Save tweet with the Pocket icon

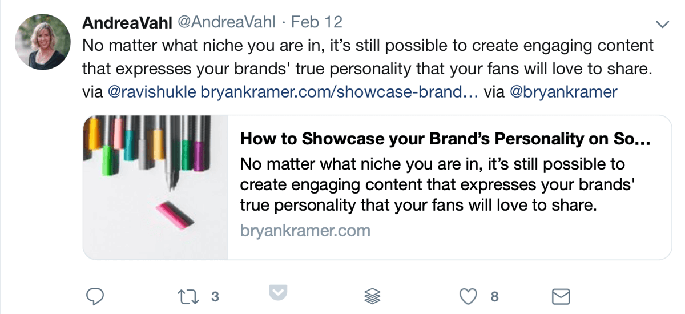pos(279,293)
